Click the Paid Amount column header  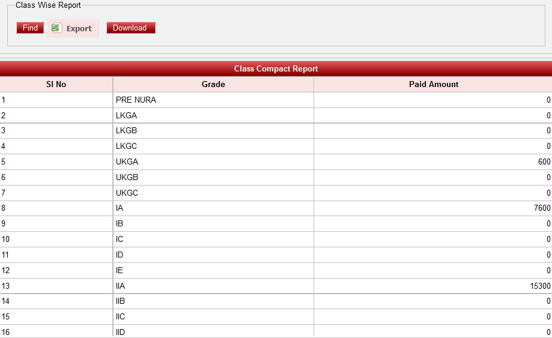click(433, 85)
